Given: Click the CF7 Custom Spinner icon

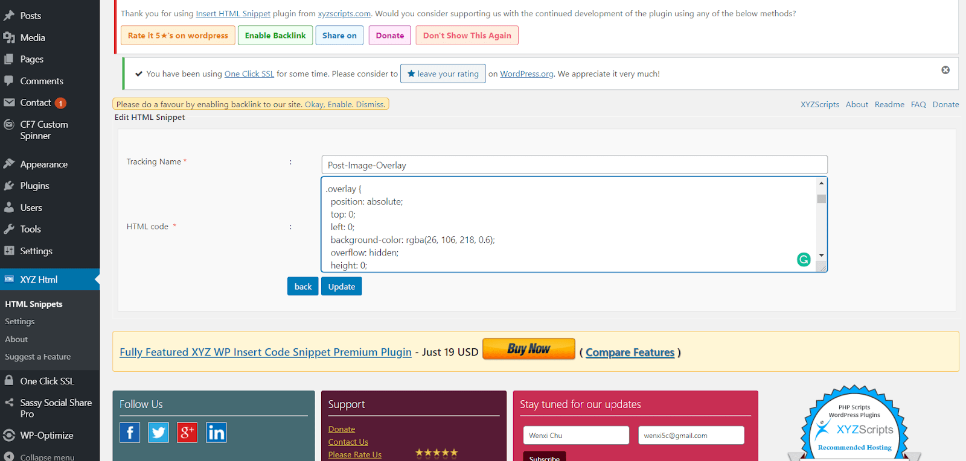Looking at the screenshot, I should click(x=9, y=125).
